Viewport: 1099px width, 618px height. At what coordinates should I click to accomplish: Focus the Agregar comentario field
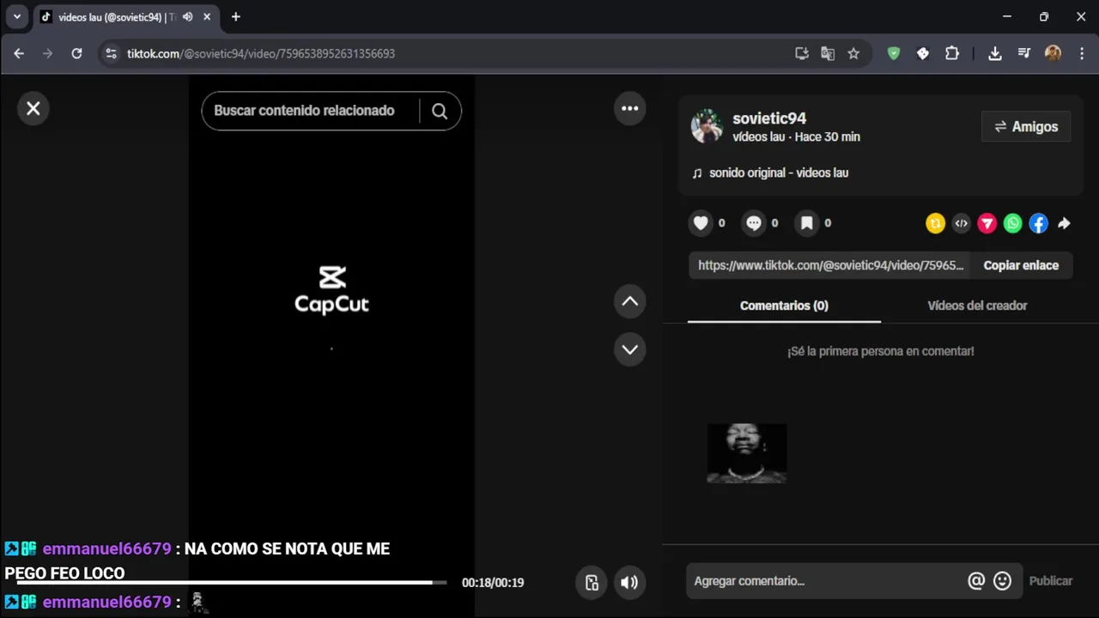[824, 581]
